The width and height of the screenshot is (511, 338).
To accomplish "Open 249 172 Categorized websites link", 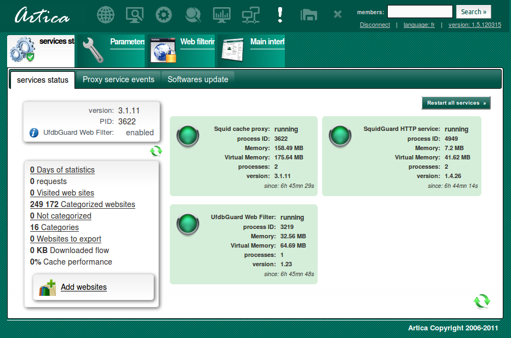I will click(x=83, y=204).
